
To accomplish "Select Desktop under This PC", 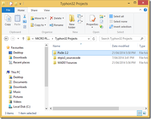I will pyautogui.click(x=16, y=77).
